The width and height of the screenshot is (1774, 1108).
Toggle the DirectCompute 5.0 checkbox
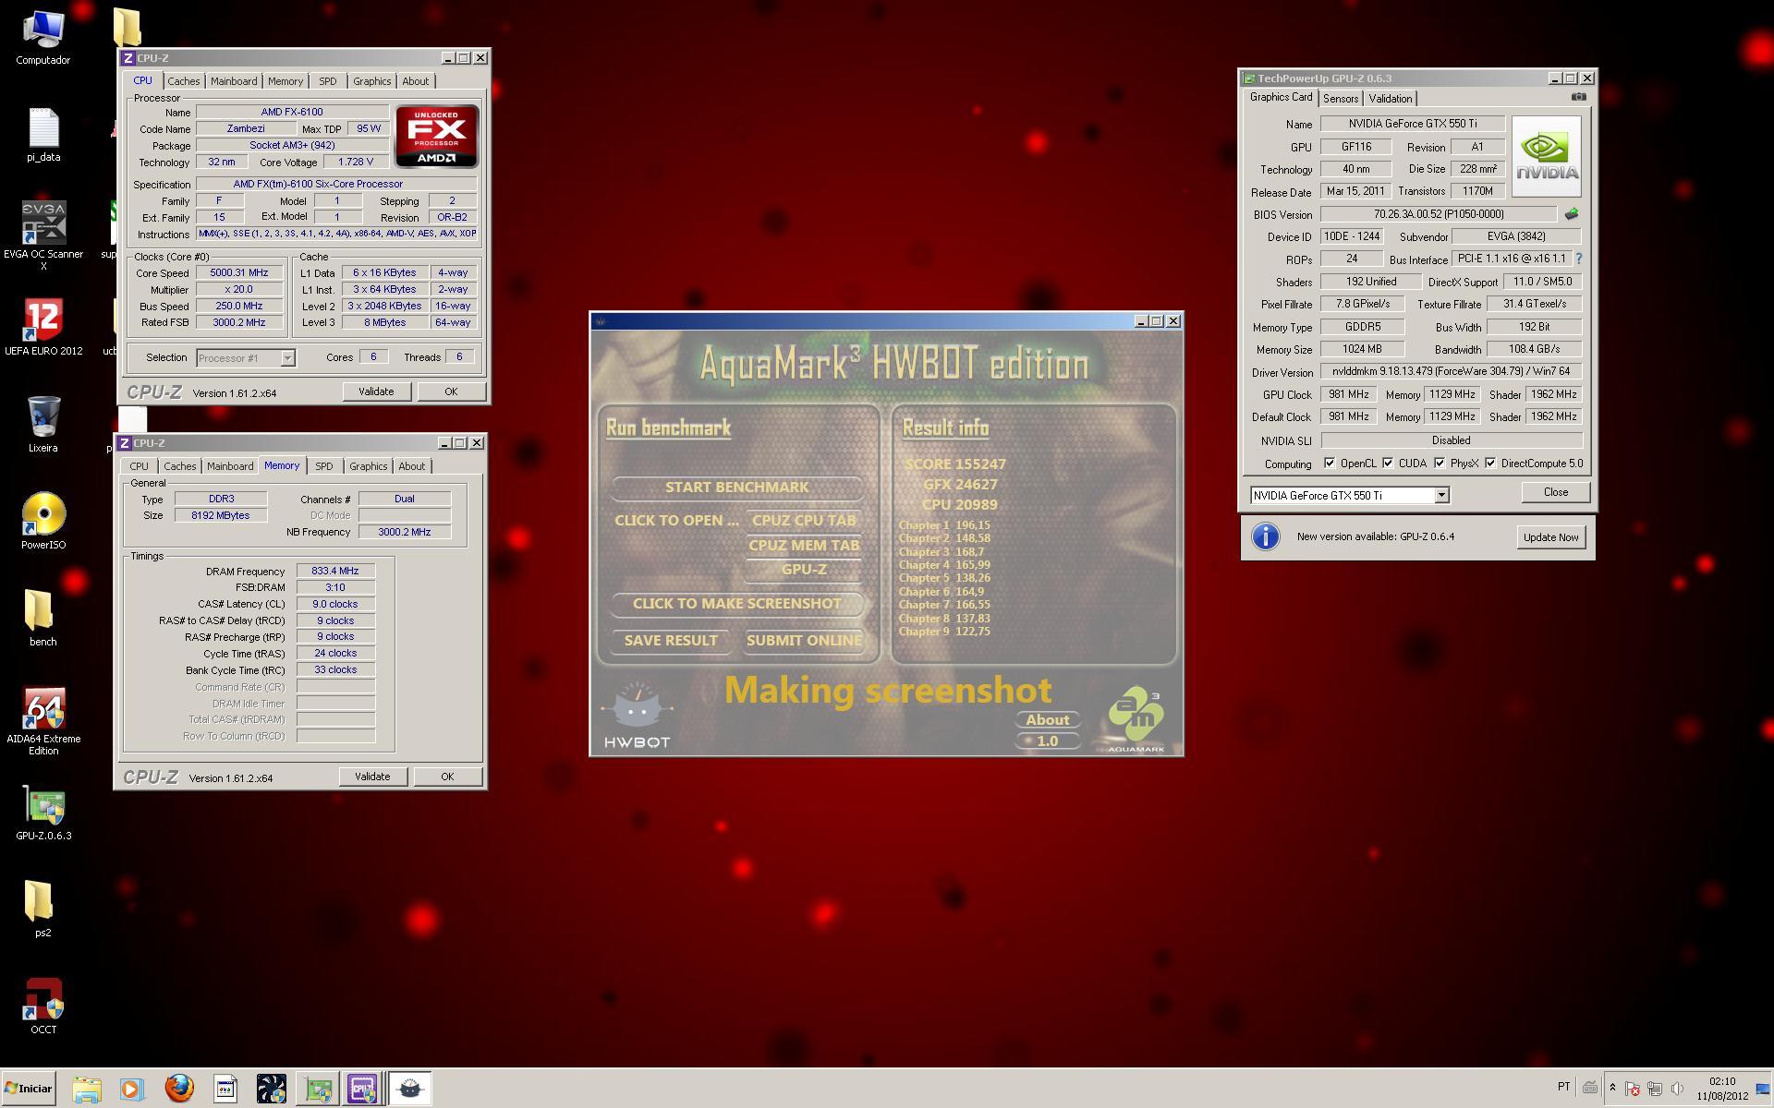(1490, 464)
